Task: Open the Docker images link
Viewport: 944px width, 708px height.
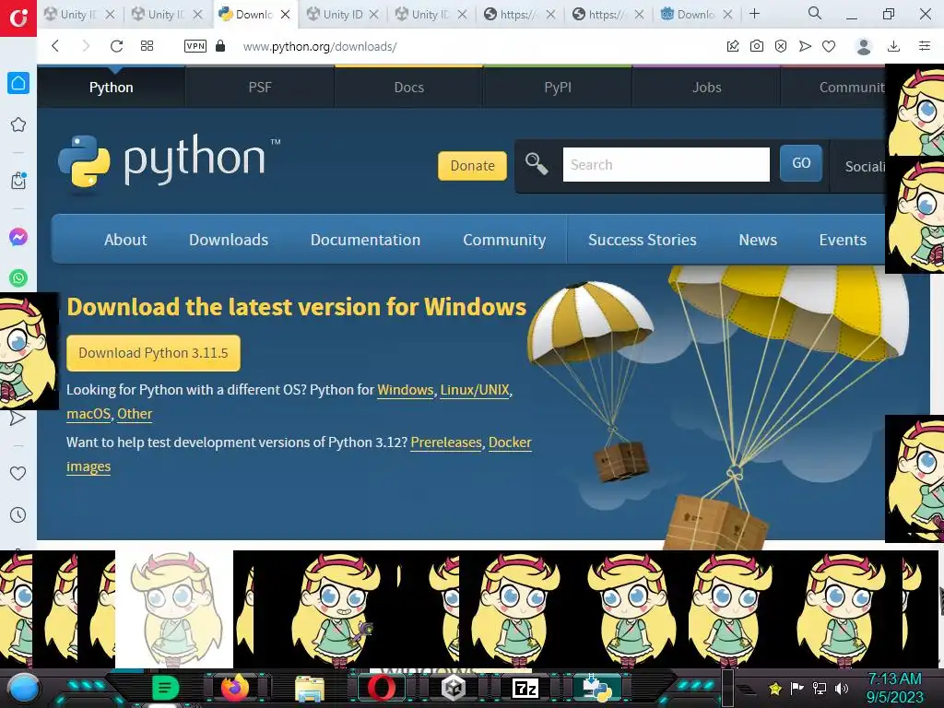Action: click(x=510, y=442)
